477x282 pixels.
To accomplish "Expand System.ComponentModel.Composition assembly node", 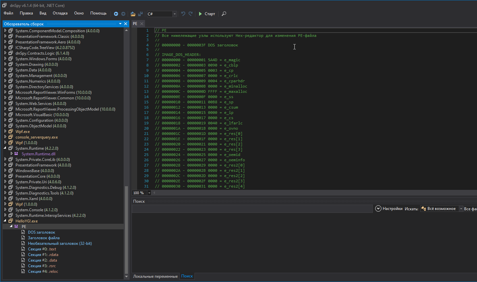I will 5,31.
